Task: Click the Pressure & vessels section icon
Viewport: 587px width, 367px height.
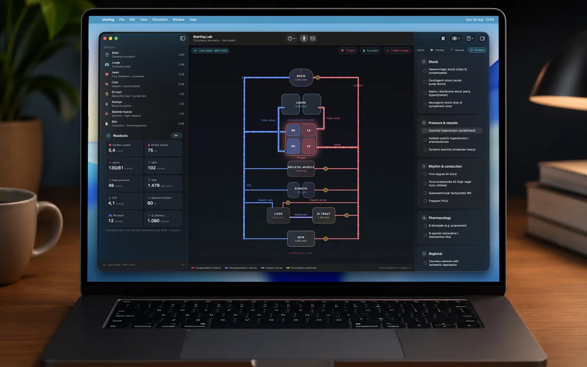Action: coord(424,123)
